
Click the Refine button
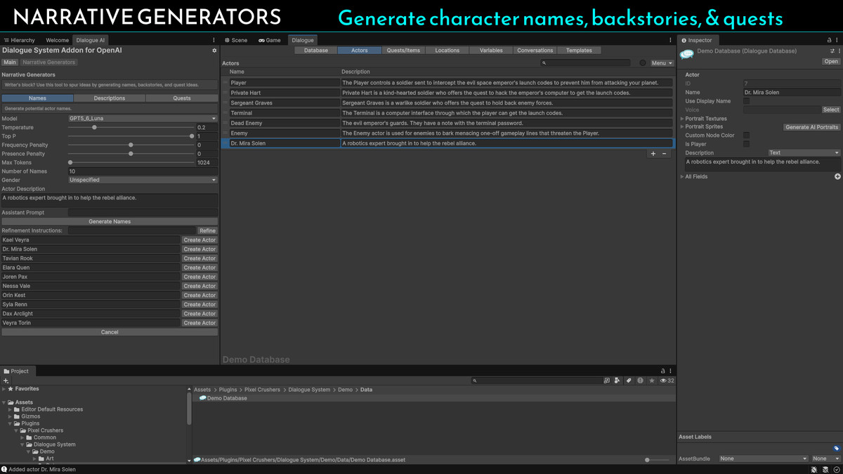(x=207, y=230)
